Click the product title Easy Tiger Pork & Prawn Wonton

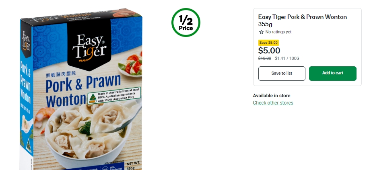point(302,20)
